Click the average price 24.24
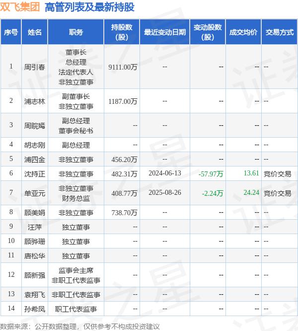The width and height of the screenshot is (298, 331). pyautogui.click(x=251, y=192)
